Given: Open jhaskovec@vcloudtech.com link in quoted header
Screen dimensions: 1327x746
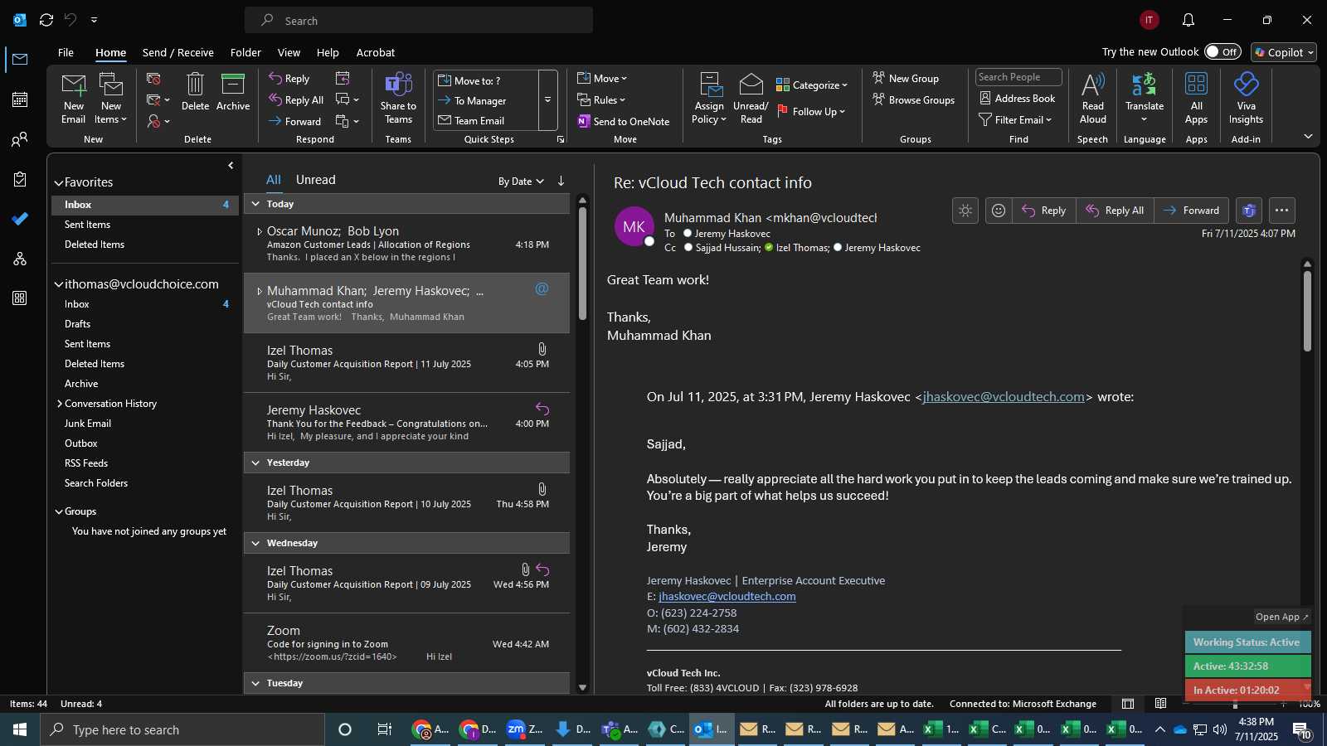Looking at the screenshot, I should (x=1004, y=397).
